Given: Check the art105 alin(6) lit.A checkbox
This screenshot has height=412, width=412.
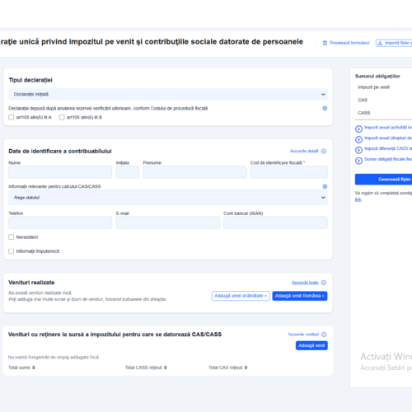Looking at the screenshot, I should [x=12, y=117].
